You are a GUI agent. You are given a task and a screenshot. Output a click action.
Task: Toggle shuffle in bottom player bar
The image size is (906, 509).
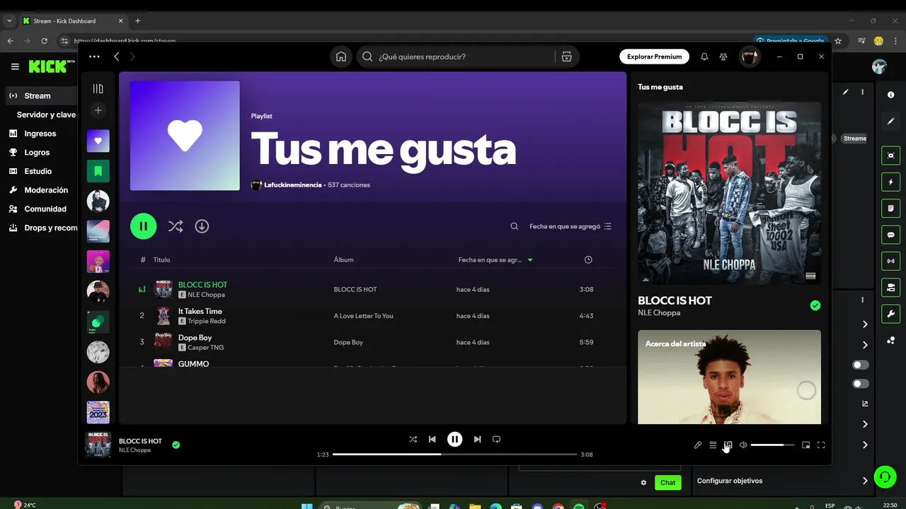[x=413, y=439]
